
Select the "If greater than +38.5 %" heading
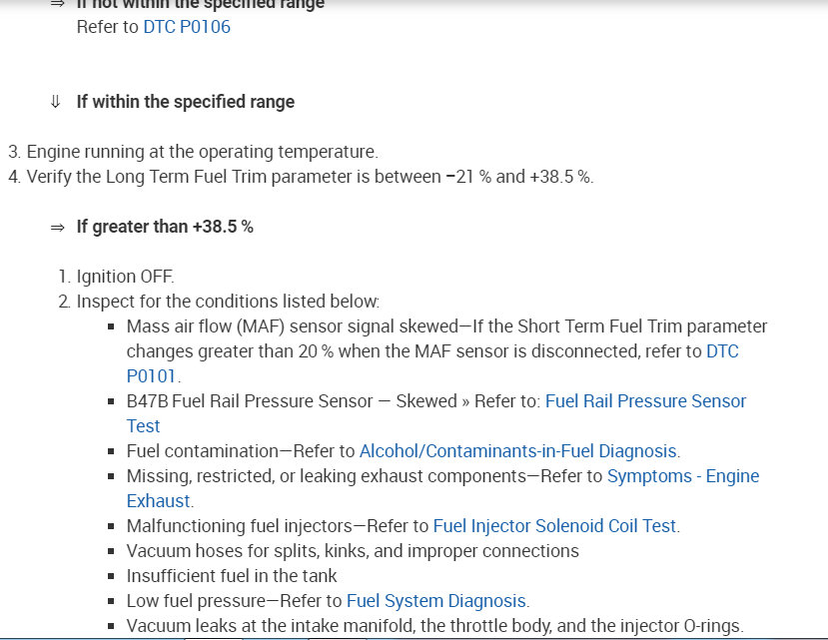click(165, 227)
